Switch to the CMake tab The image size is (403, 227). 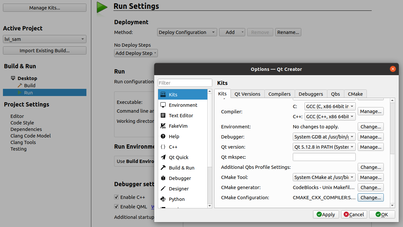coord(355,94)
